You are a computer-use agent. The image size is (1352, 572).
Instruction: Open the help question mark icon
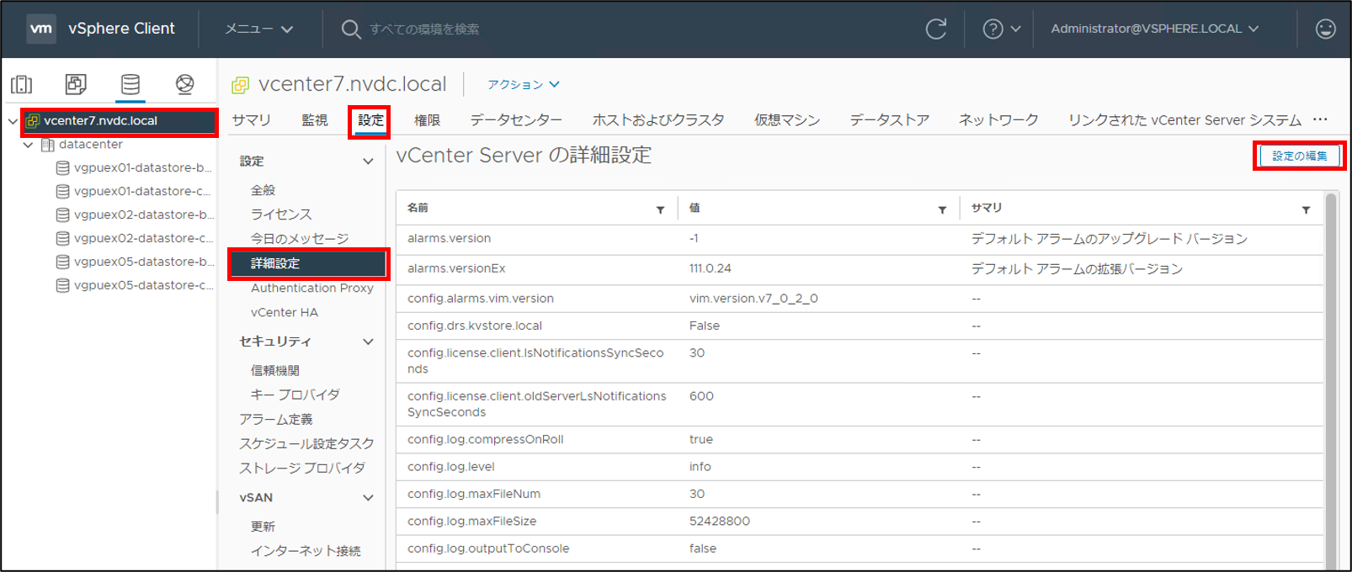click(993, 29)
